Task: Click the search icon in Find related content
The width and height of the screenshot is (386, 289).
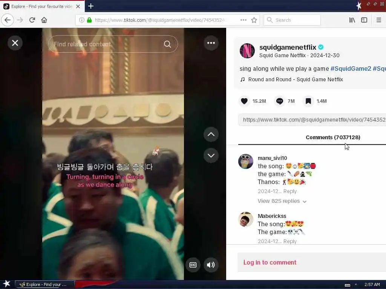Action: (x=167, y=44)
